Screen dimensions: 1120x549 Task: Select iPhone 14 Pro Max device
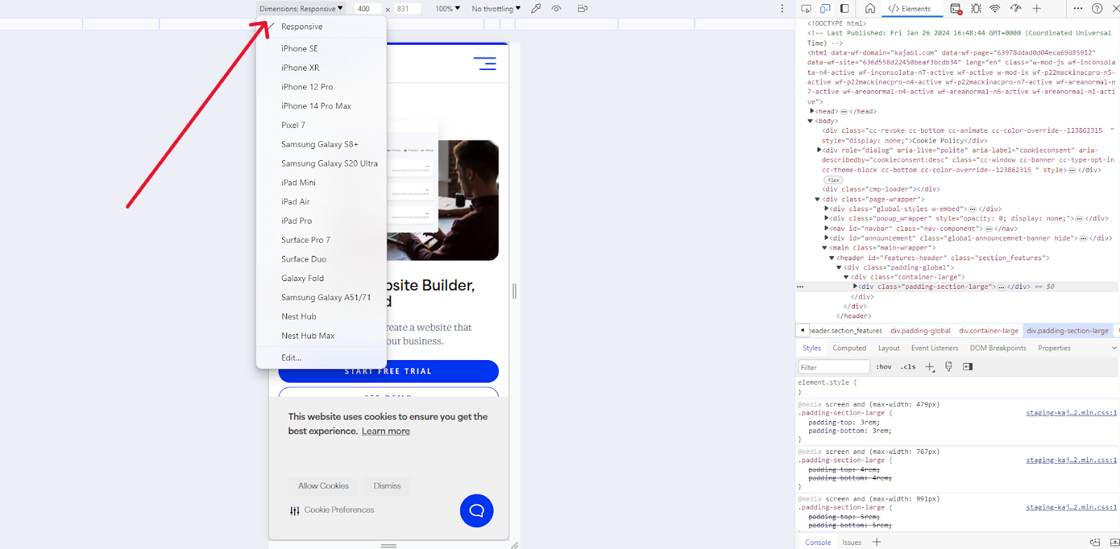(x=321, y=106)
